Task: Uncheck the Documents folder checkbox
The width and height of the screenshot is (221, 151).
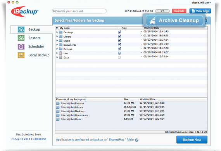Action: 119,45
